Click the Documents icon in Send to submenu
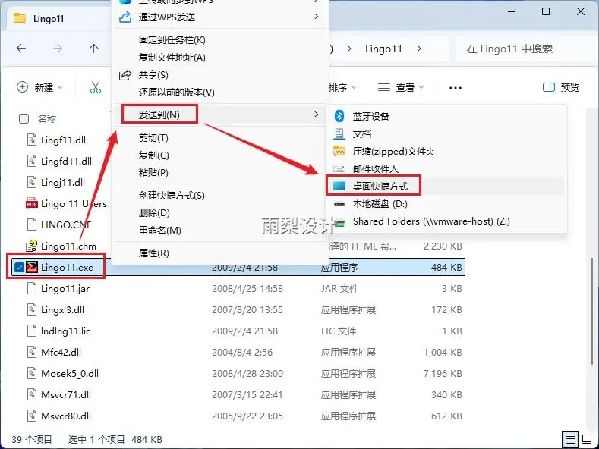This screenshot has width=599, height=449. (x=339, y=133)
